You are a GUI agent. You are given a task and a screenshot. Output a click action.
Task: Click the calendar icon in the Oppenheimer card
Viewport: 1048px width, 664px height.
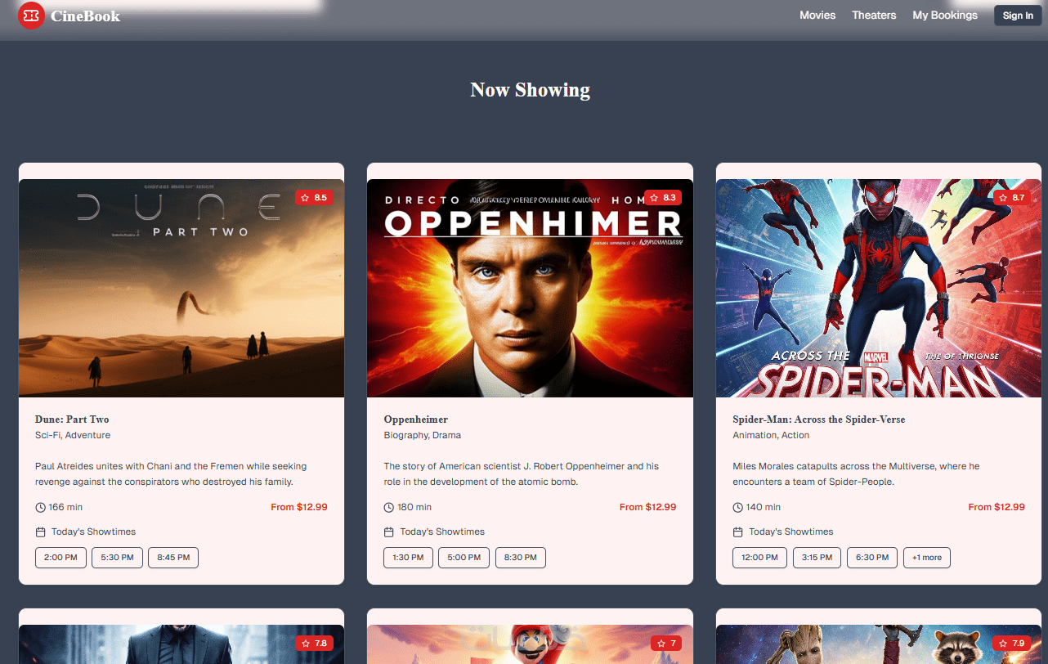tap(389, 532)
